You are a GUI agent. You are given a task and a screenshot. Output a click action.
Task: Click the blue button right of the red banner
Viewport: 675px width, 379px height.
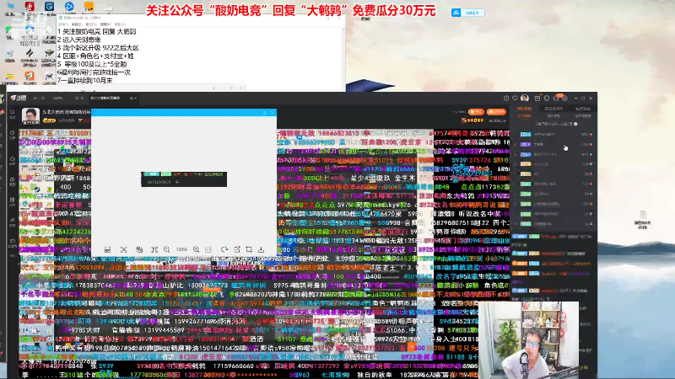click(468, 13)
